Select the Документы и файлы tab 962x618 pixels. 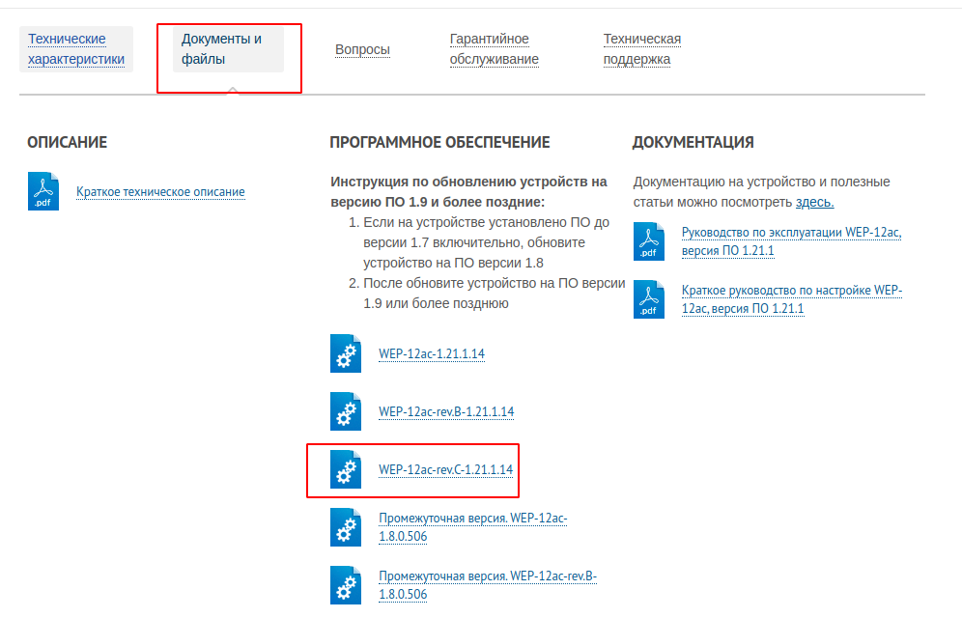point(228,49)
